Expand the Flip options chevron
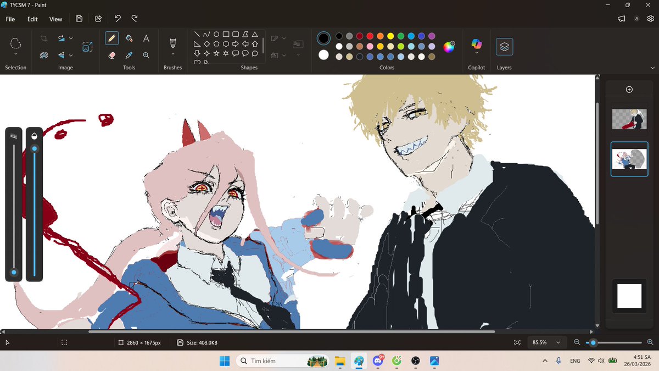Image resolution: width=659 pixels, height=371 pixels. click(71, 55)
